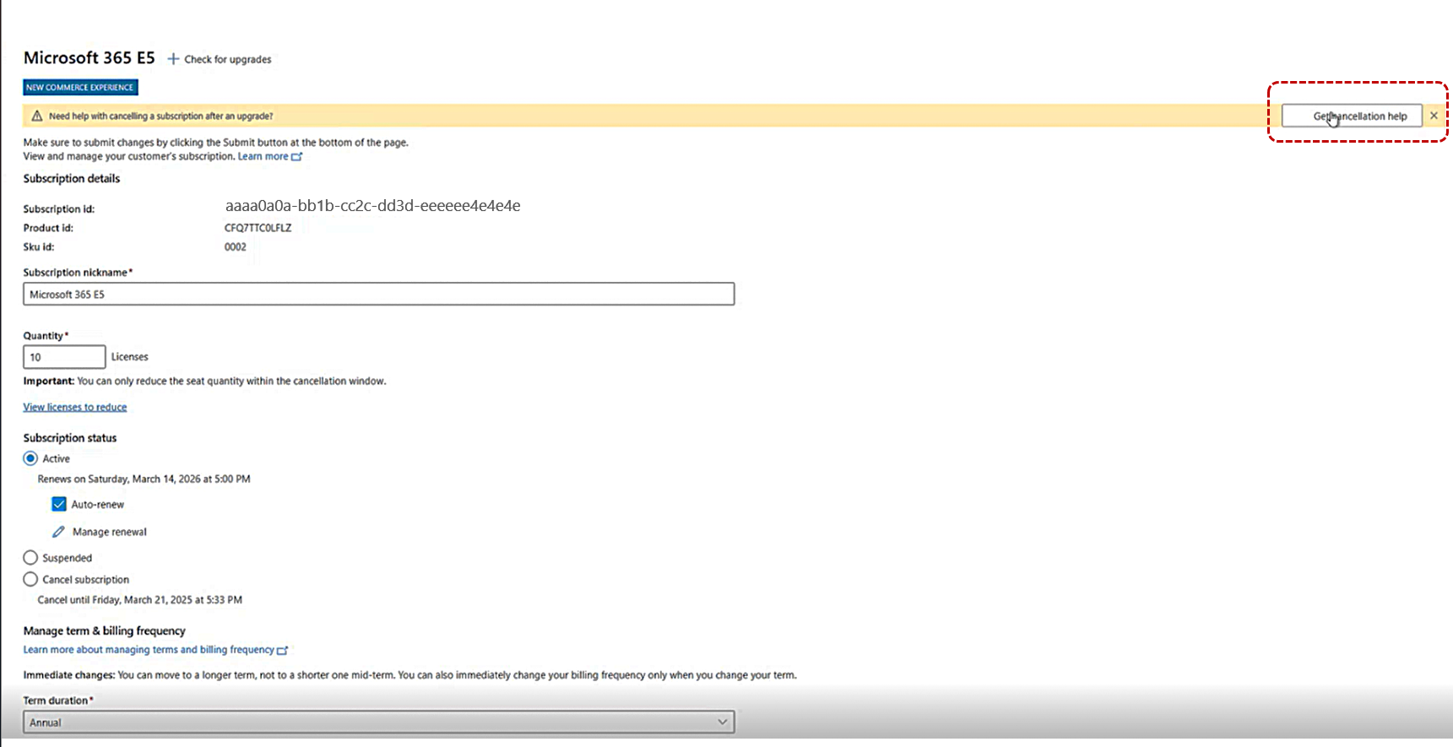Viewport: 1453px width, 747px height.
Task: Click the 'Manage term & billing frequency' heading
Action: click(105, 631)
